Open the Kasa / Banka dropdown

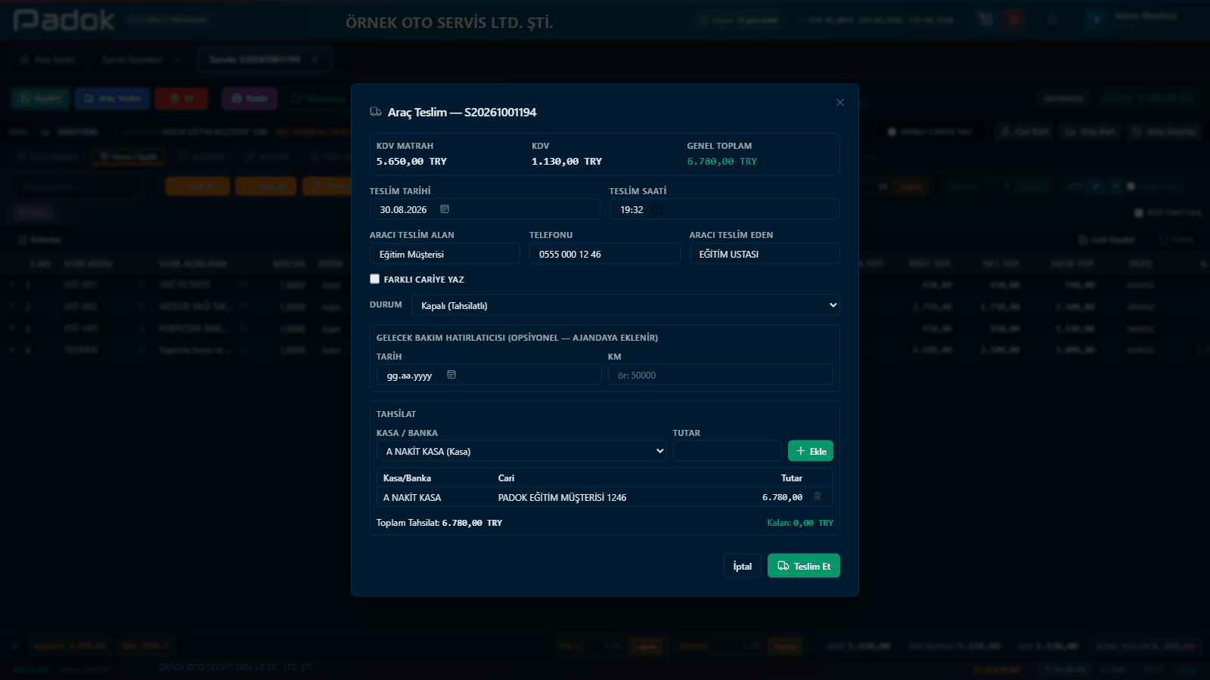click(522, 451)
